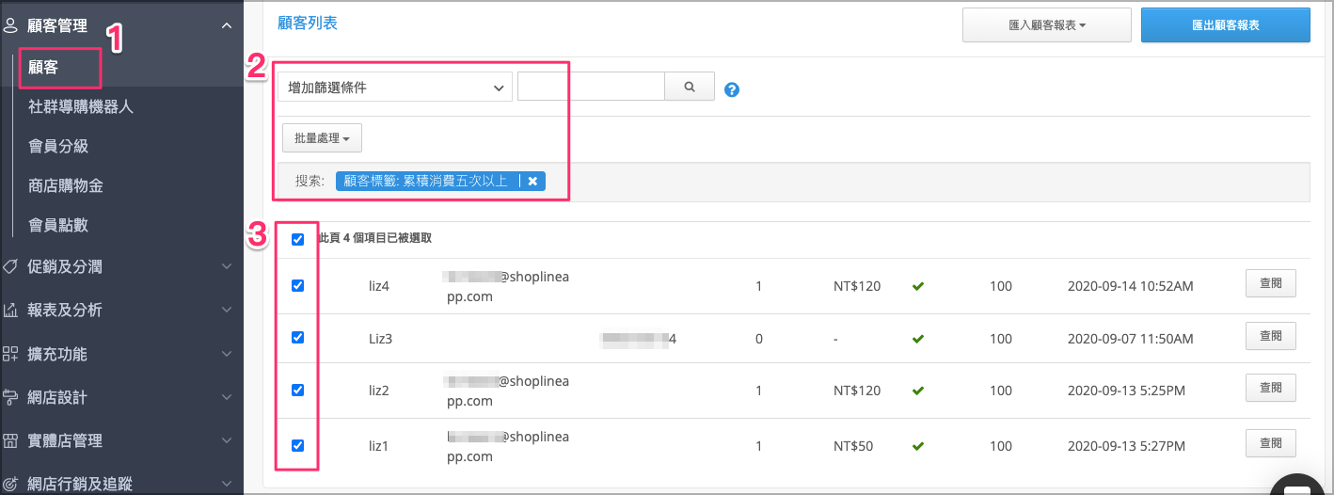Image resolution: width=1334 pixels, height=495 pixels.
Task: Click the date 2020-09-07 11:50AM
Action: 1131,339
